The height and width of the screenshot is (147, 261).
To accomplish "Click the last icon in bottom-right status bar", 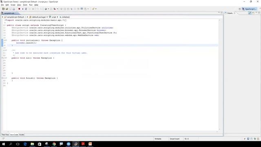I will point(258,139).
